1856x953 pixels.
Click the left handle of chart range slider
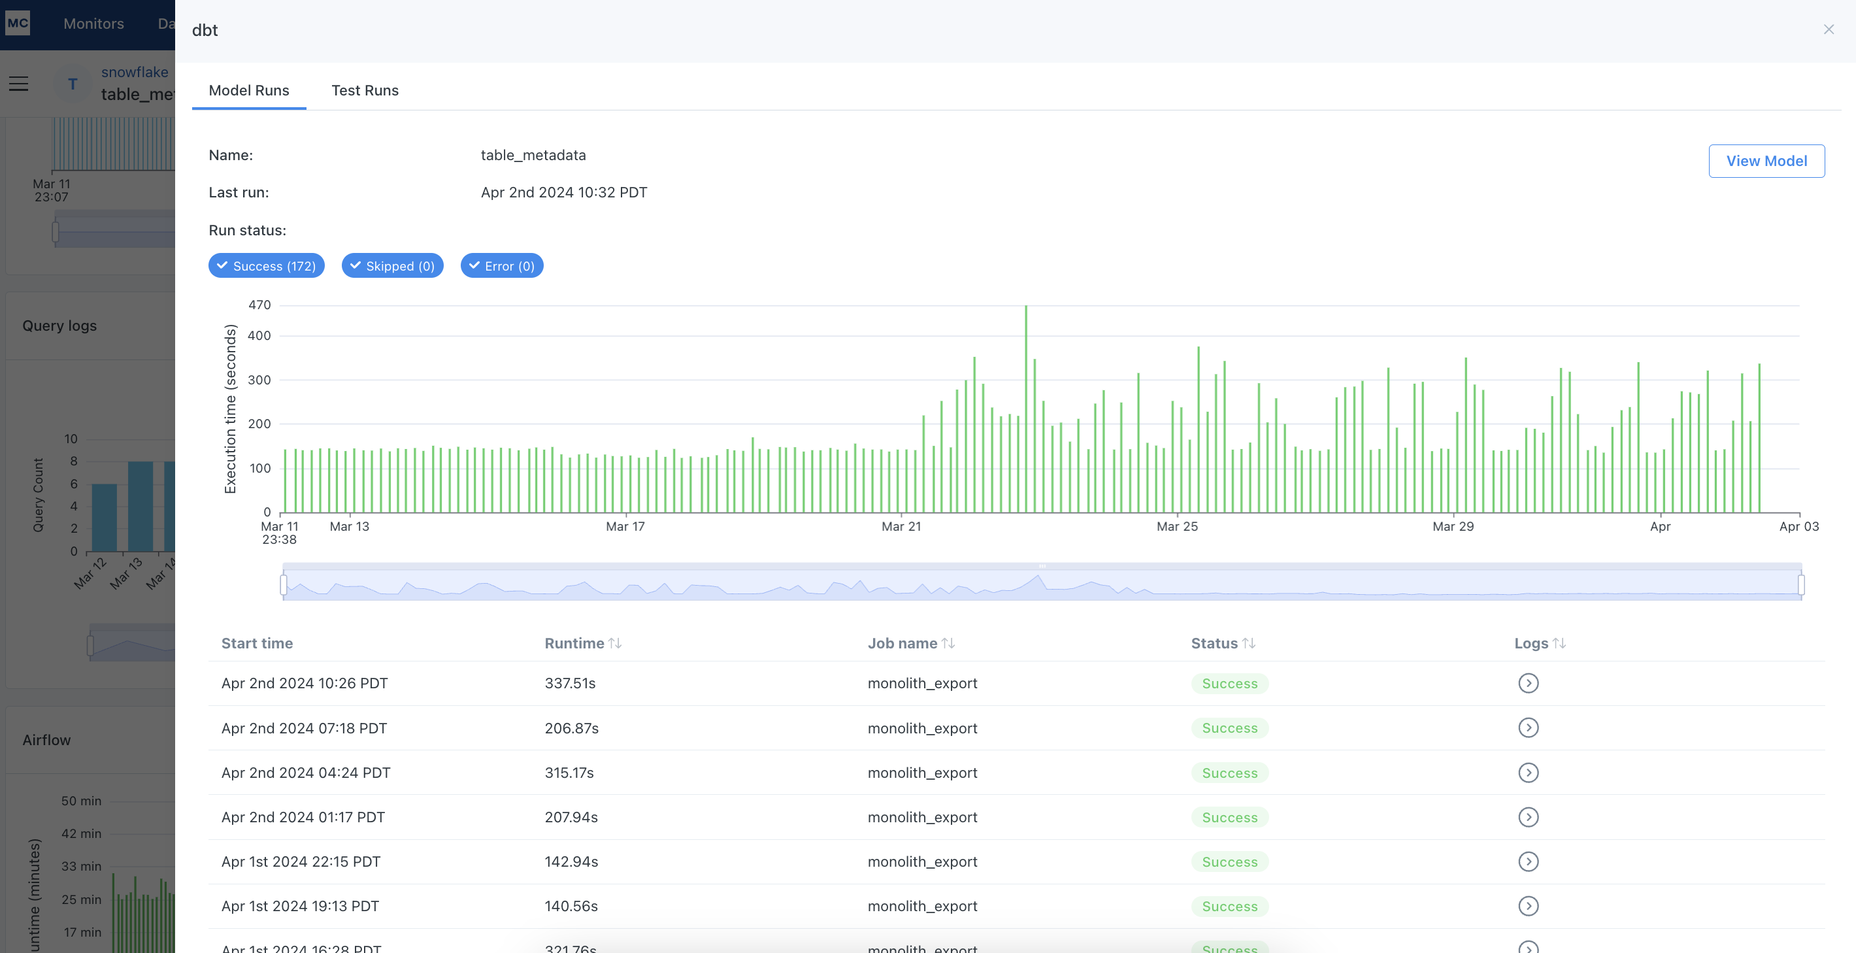click(x=284, y=584)
